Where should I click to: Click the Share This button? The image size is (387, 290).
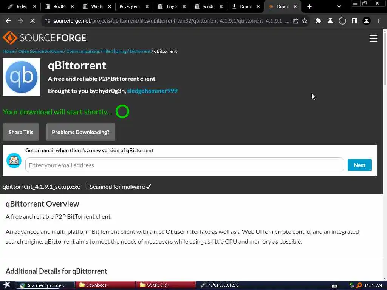tap(21, 132)
